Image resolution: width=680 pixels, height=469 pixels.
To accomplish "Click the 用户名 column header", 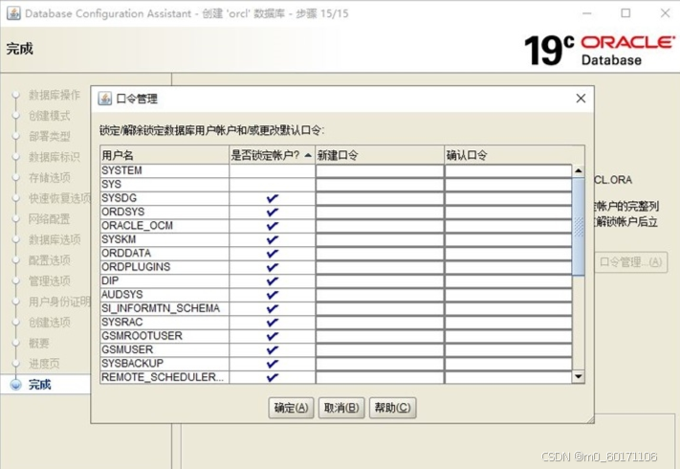I will pos(165,155).
